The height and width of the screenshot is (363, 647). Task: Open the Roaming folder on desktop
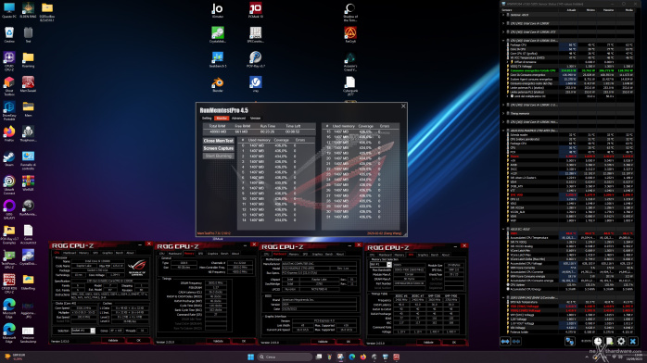click(x=28, y=59)
